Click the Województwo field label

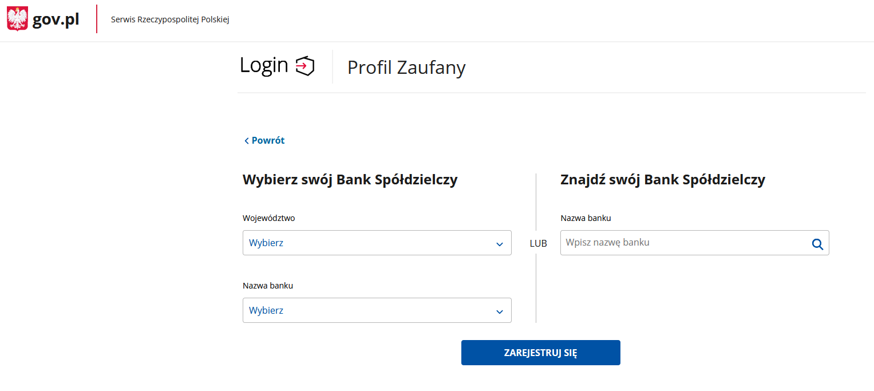click(269, 218)
